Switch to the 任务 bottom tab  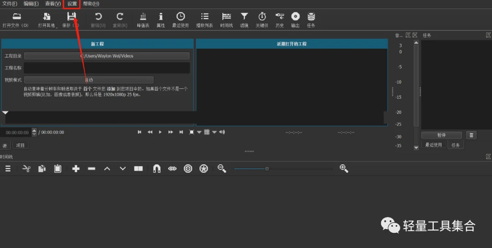(456, 145)
